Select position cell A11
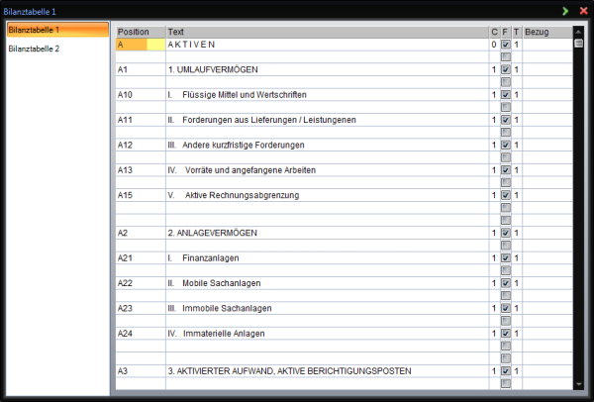The height and width of the screenshot is (402, 594). (x=141, y=120)
